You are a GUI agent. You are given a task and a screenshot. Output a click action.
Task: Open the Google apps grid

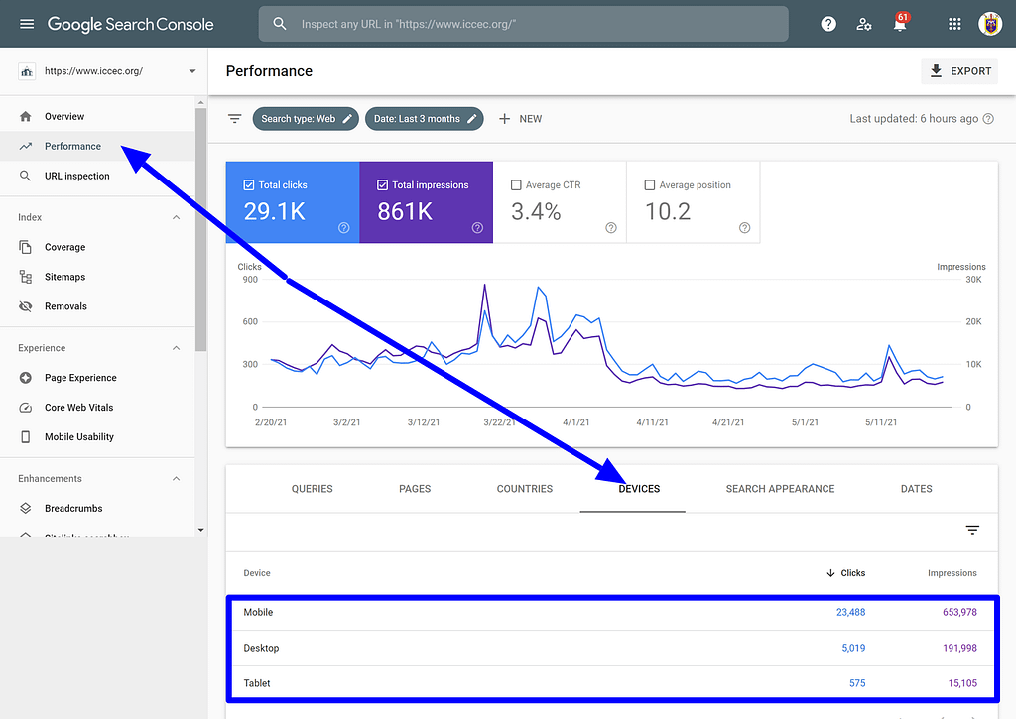coord(954,24)
